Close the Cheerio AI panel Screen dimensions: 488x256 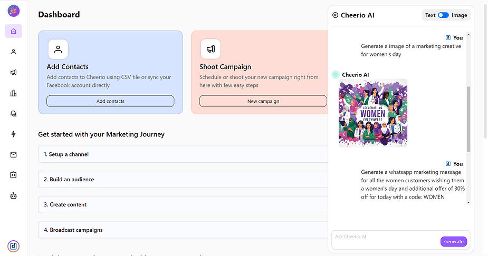pyautogui.click(x=335, y=15)
